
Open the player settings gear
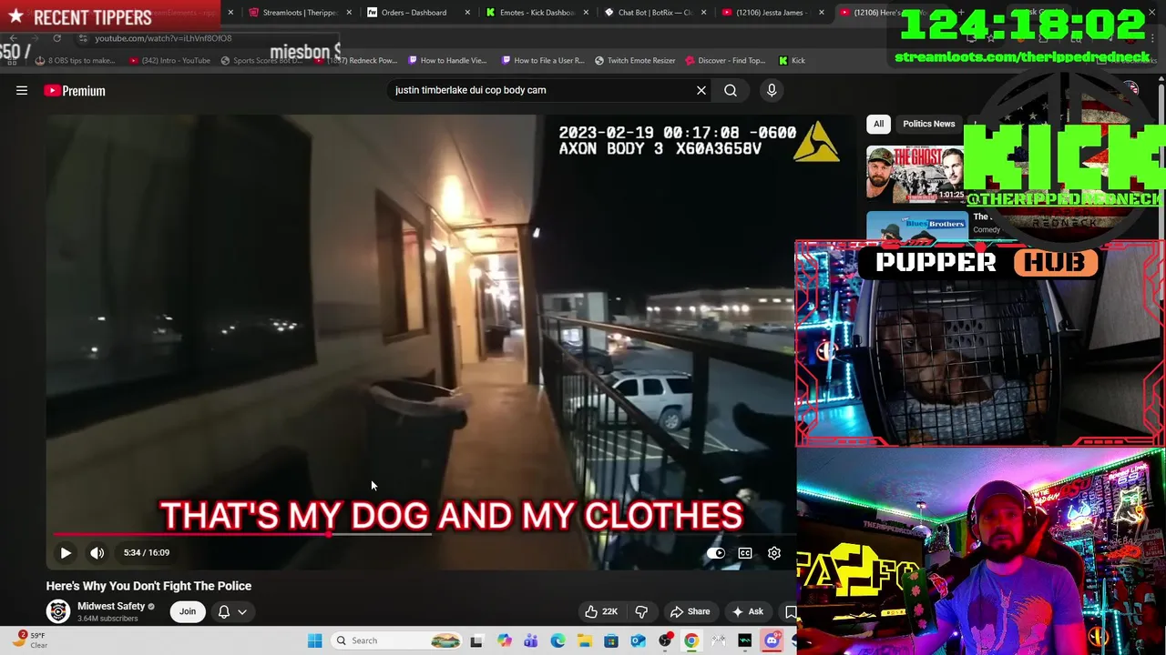[x=774, y=552]
